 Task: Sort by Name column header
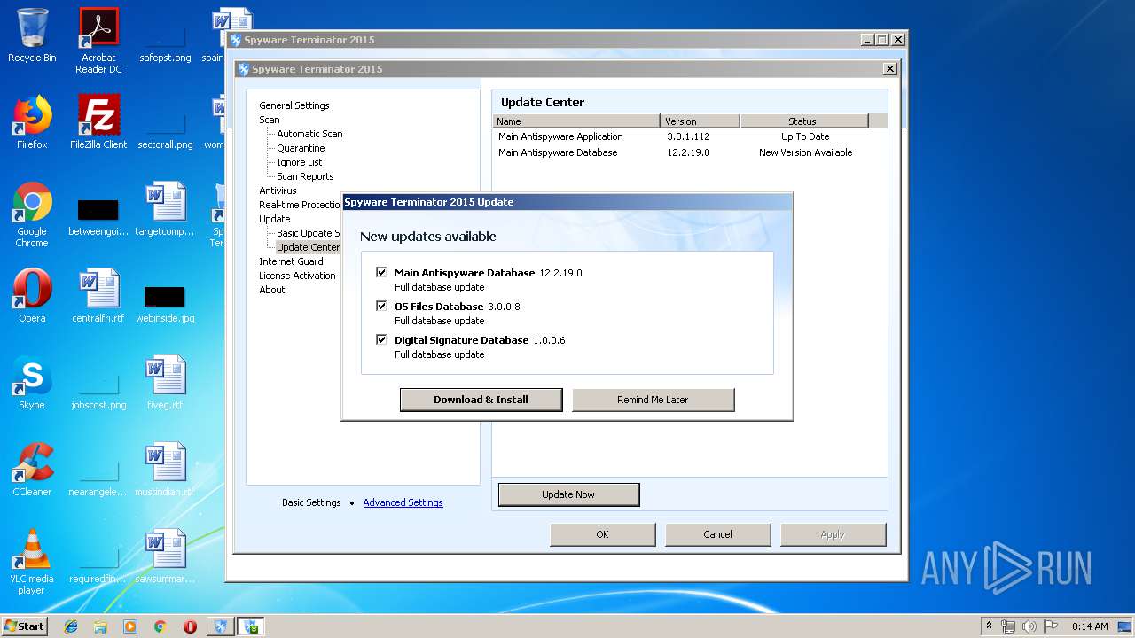click(x=576, y=121)
